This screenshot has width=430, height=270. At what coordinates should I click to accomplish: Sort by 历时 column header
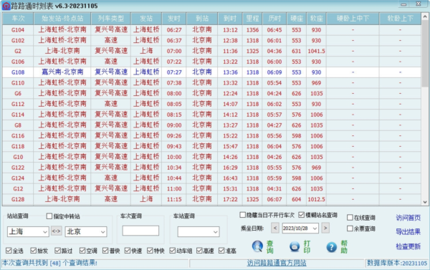pos(274,19)
